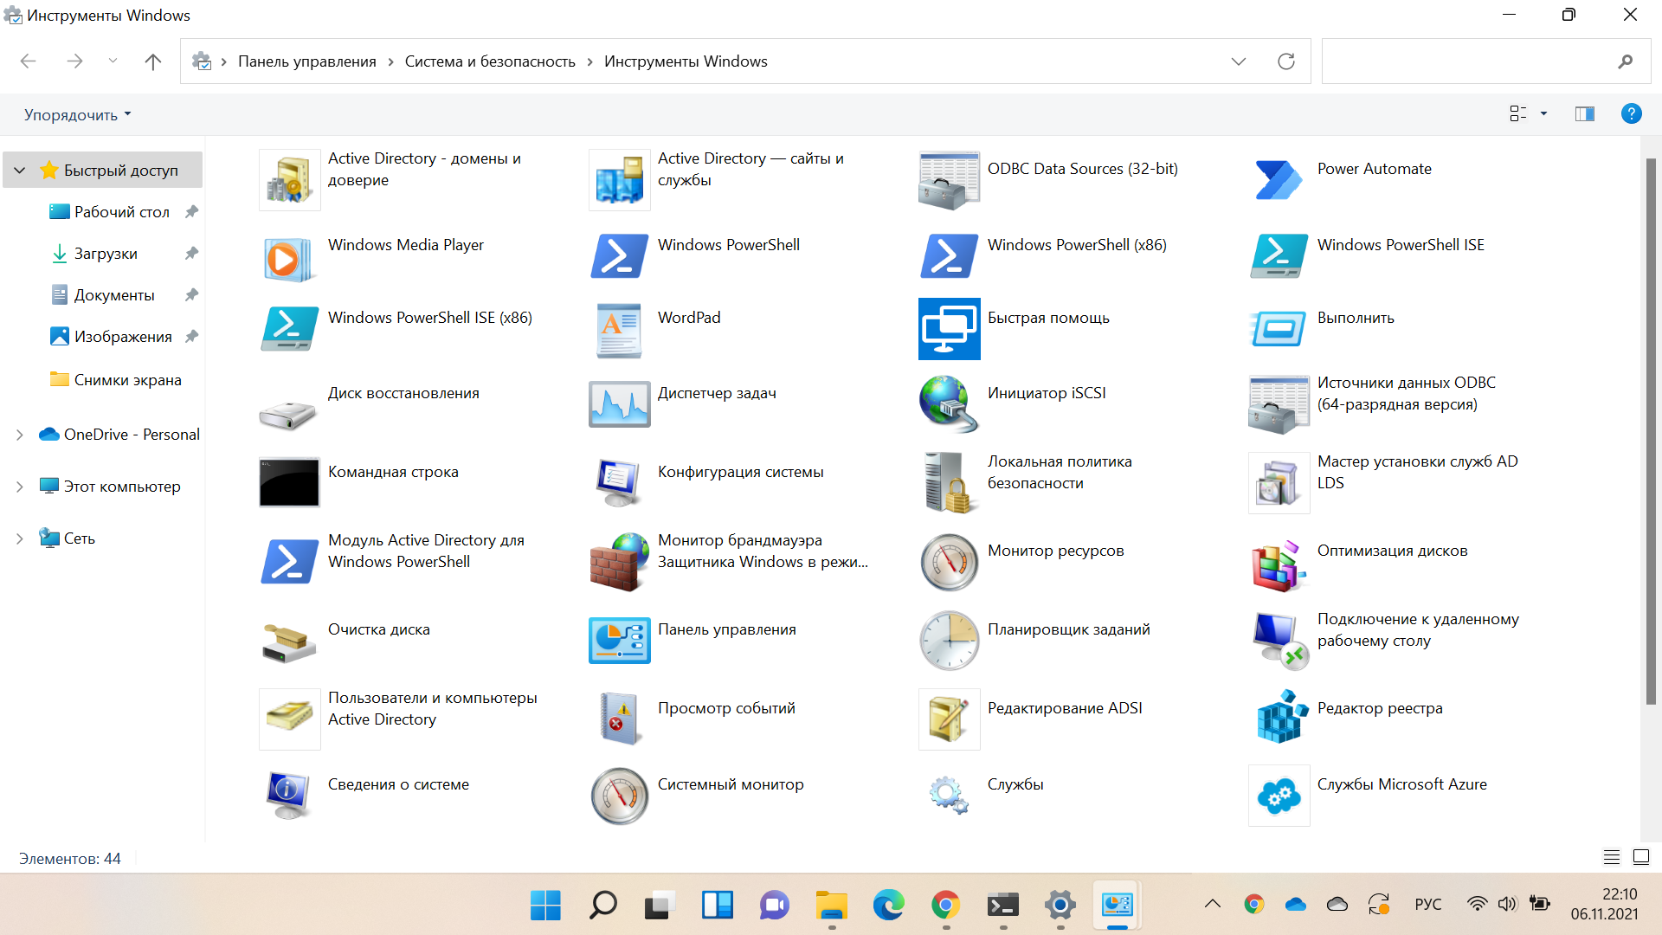Open WordPad icon

619,330
